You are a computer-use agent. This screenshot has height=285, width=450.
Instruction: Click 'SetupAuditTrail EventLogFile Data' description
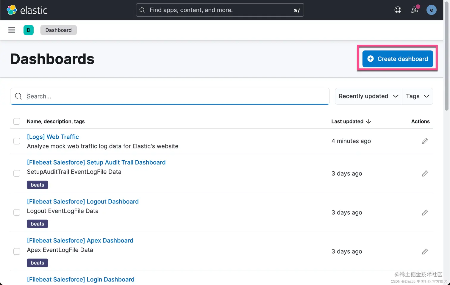click(74, 172)
